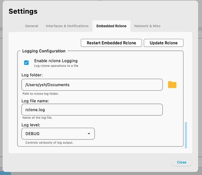This screenshot has width=202, height=175.
Task: Click the 'Settings' dialog heading
Action: point(23,11)
